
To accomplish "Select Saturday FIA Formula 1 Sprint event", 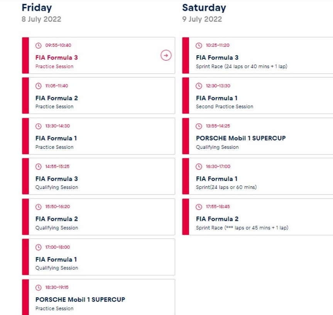I will [x=217, y=179].
